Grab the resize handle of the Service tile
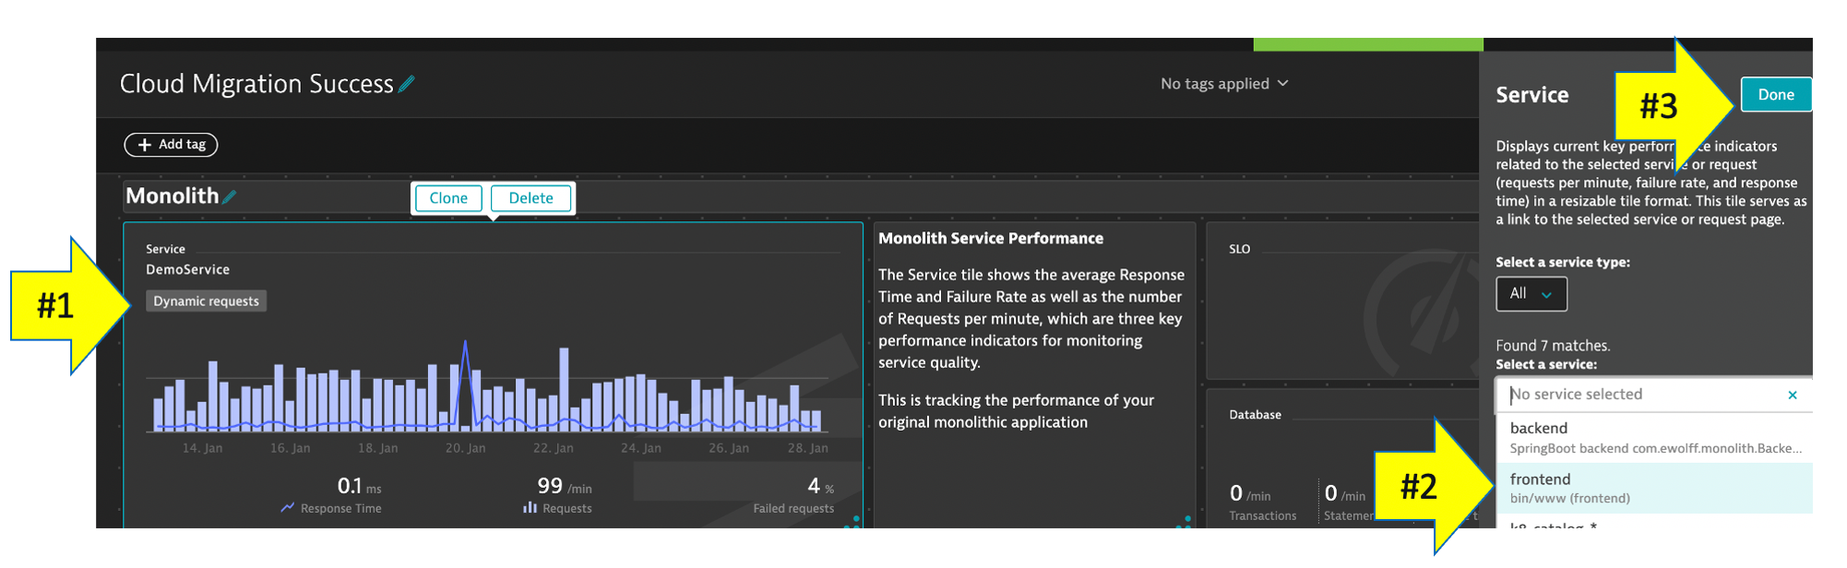Viewport: 1847px width, 568px height. click(853, 522)
